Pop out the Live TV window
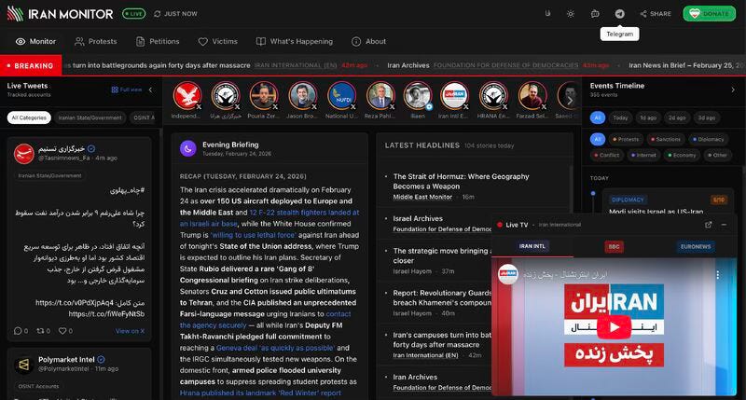This screenshot has height=400, width=746. tap(709, 225)
